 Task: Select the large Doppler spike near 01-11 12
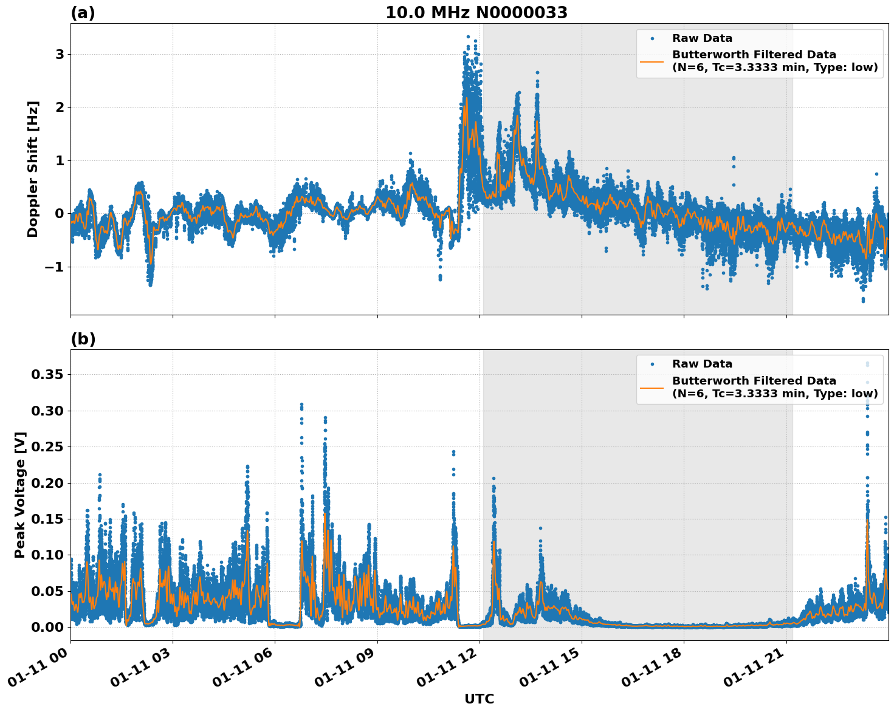[467, 55]
